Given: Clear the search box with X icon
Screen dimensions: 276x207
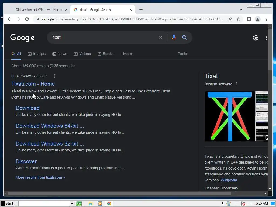Looking at the screenshot, I should (x=160, y=37).
